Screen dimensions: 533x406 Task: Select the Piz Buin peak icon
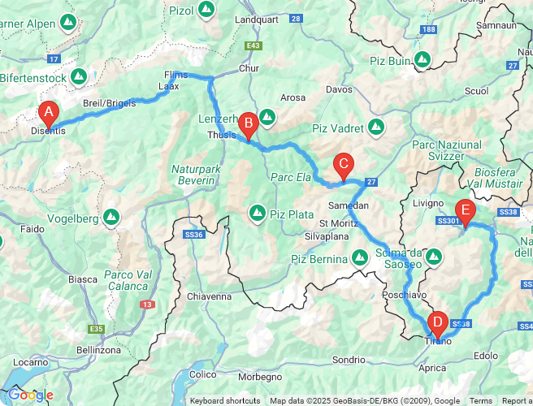pos(422,60)
